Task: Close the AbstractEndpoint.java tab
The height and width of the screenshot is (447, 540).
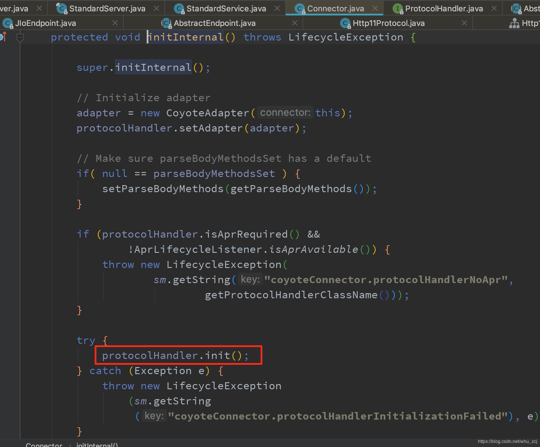Action: click(x=295, y=23)
